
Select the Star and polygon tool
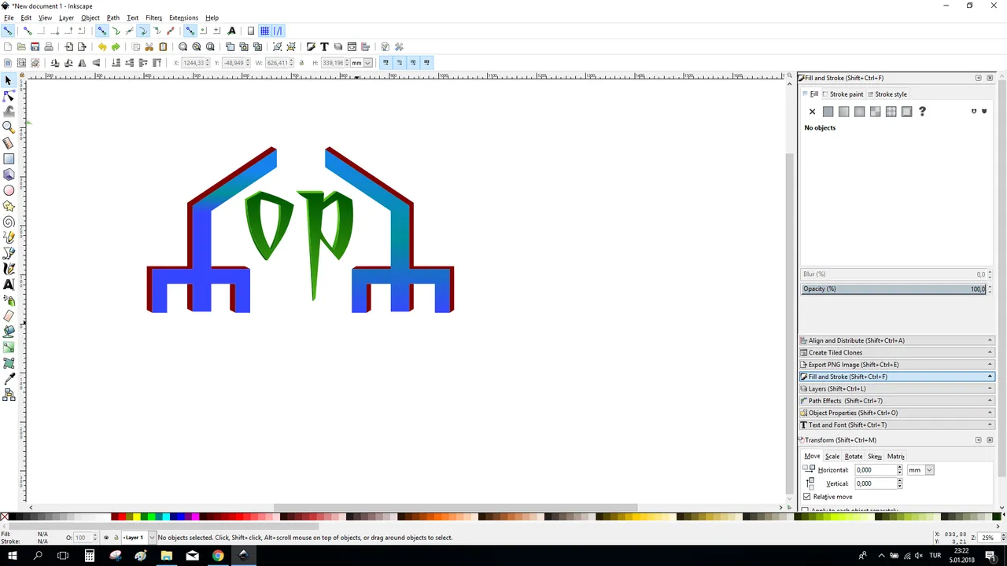point(9,206)
